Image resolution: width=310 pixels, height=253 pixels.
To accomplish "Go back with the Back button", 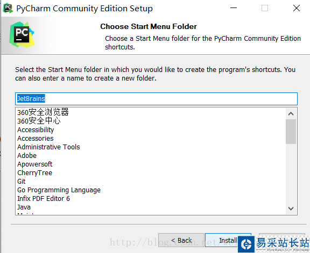I will (x=181, y=240).
